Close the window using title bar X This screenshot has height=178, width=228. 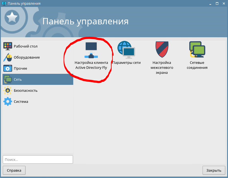[x=224, y=3]
